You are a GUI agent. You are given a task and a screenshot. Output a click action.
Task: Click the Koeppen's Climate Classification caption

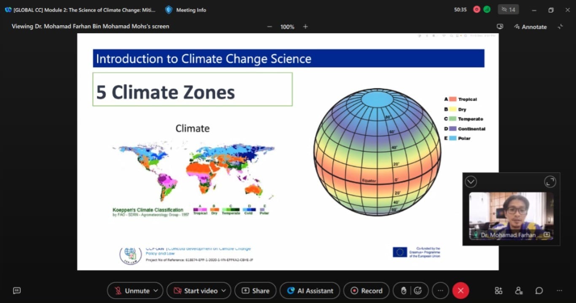click(148, 210)
